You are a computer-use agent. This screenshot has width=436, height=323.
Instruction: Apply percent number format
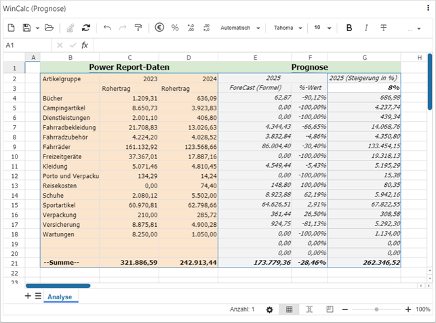(175, 28)
